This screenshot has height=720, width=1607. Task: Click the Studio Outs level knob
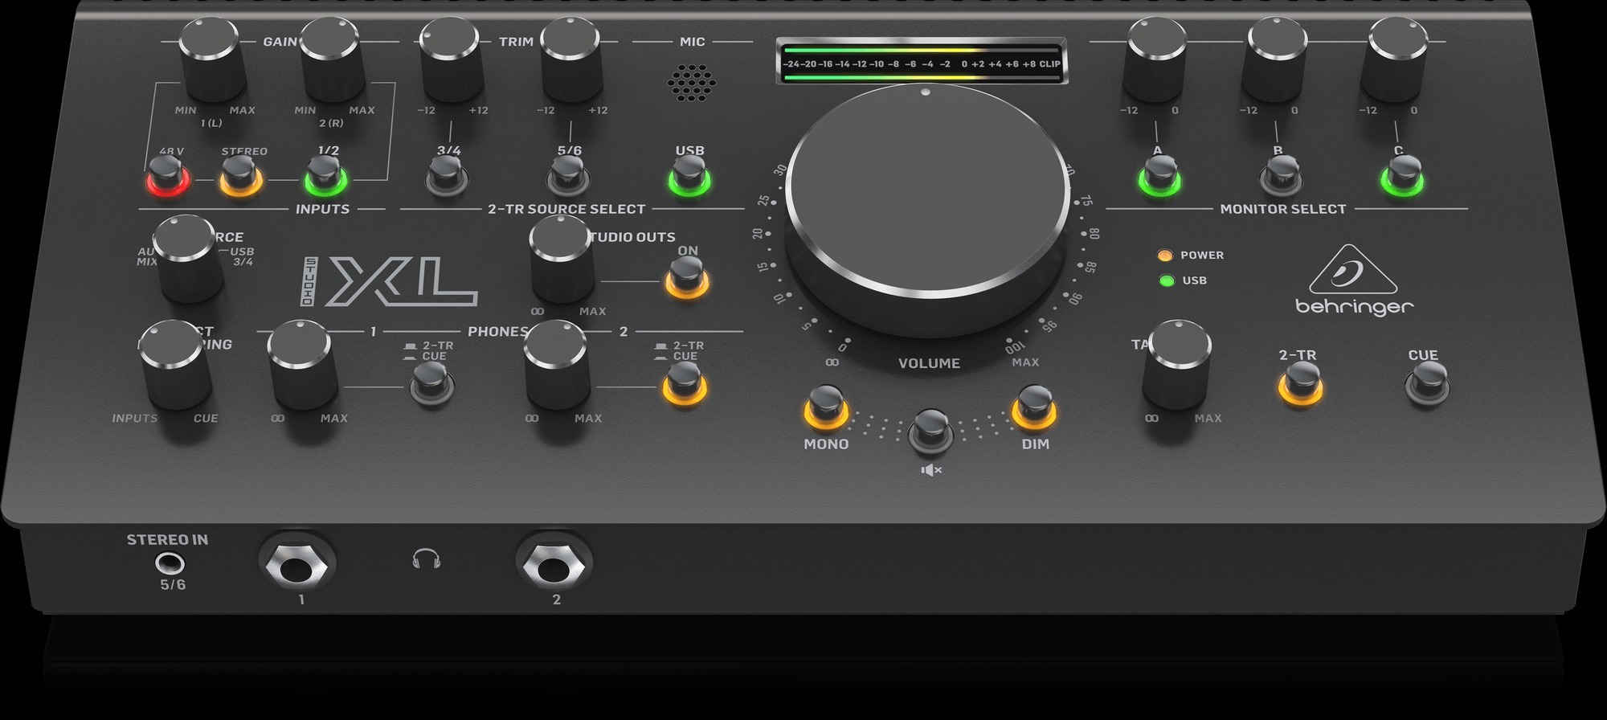coord(562,259)
